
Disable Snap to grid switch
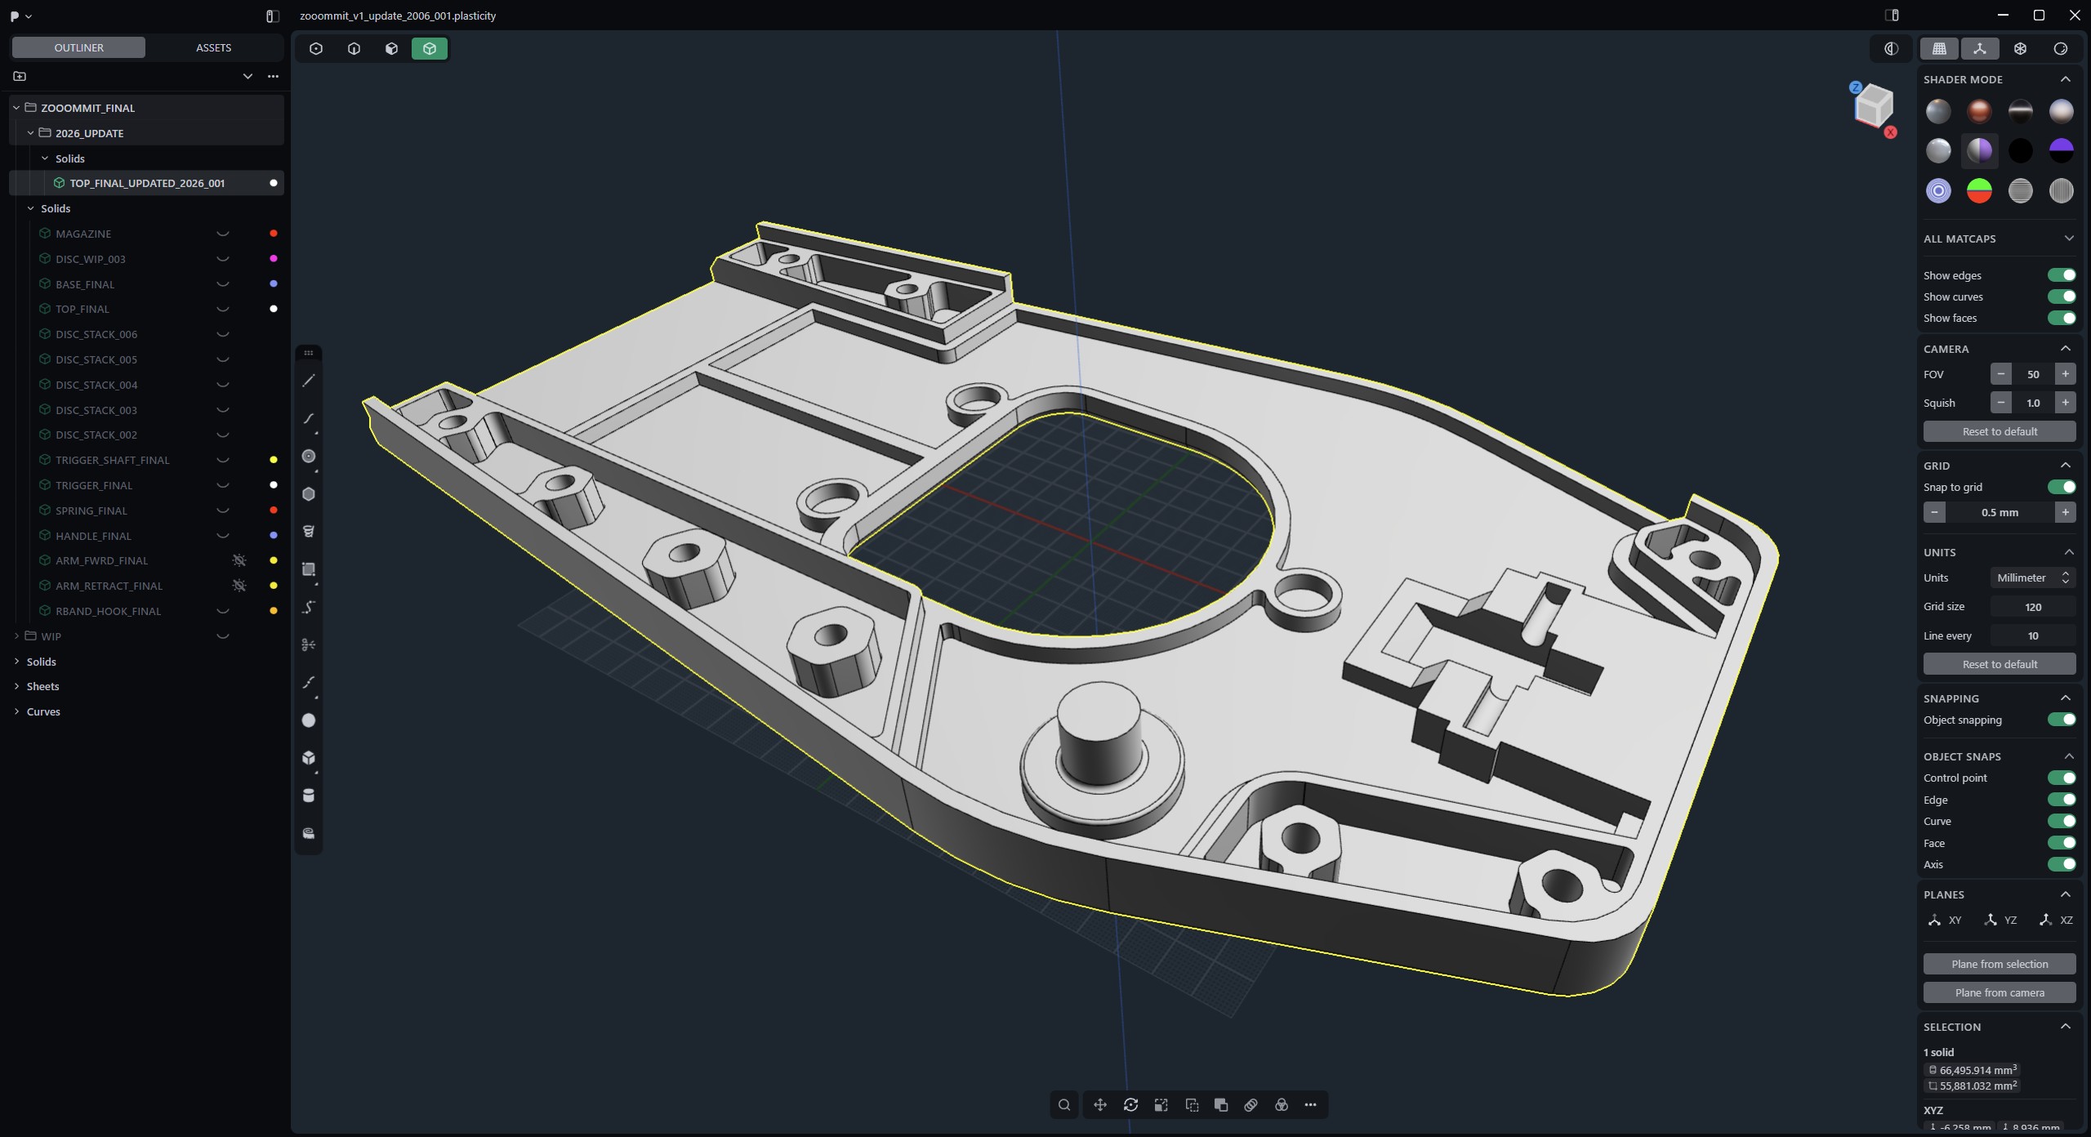coord(2061,487)
